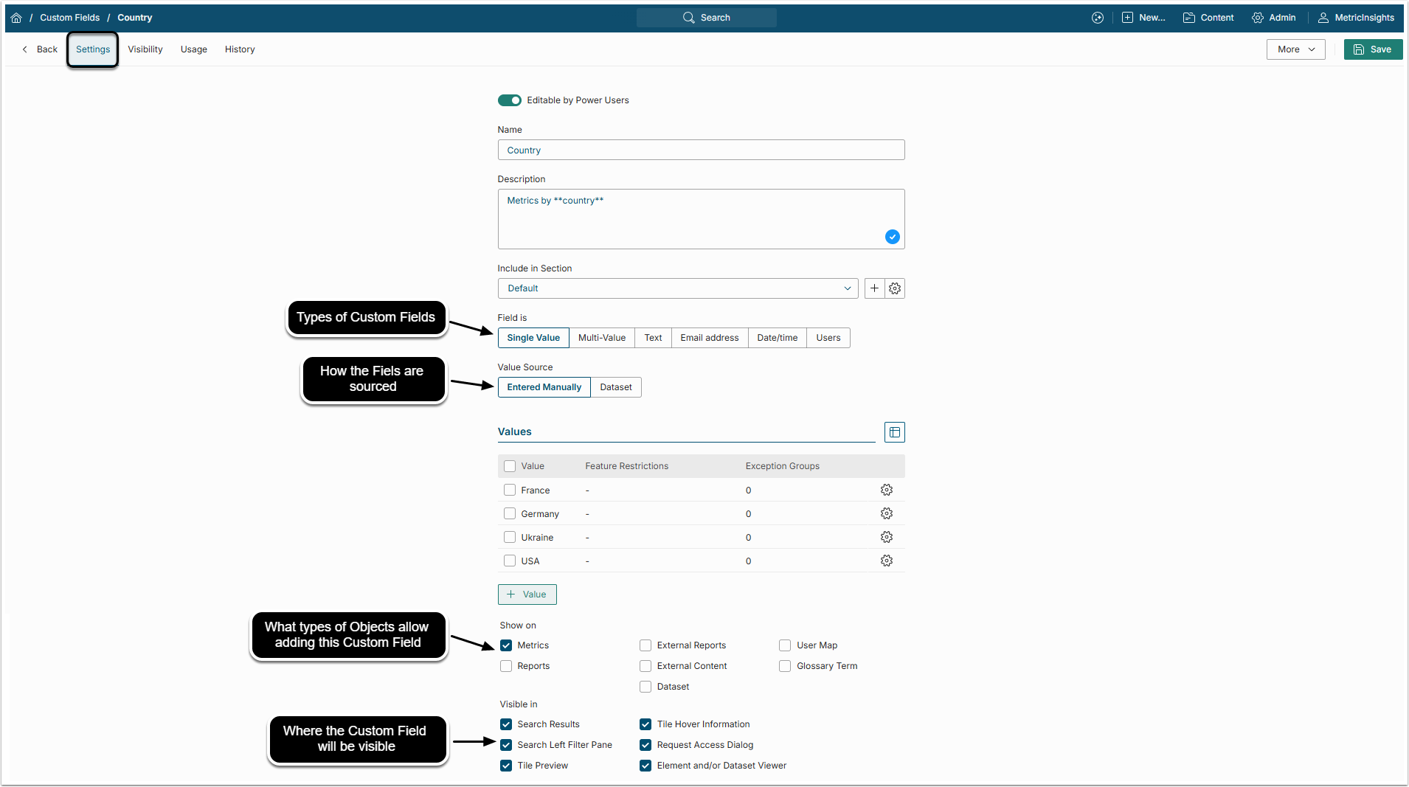This screenshot has height=787, width=1409.
Task: Open the History tab
Action: pyautogui.click(x=240, y=49)
